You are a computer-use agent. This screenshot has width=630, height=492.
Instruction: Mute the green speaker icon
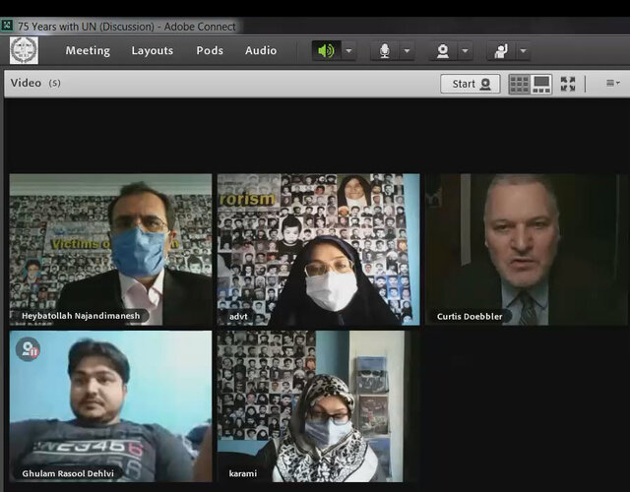326,50
